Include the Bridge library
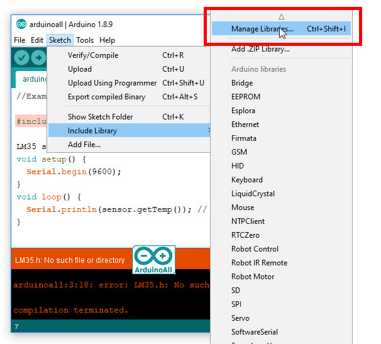Viewport: 381px width, 344px height. 282,83
